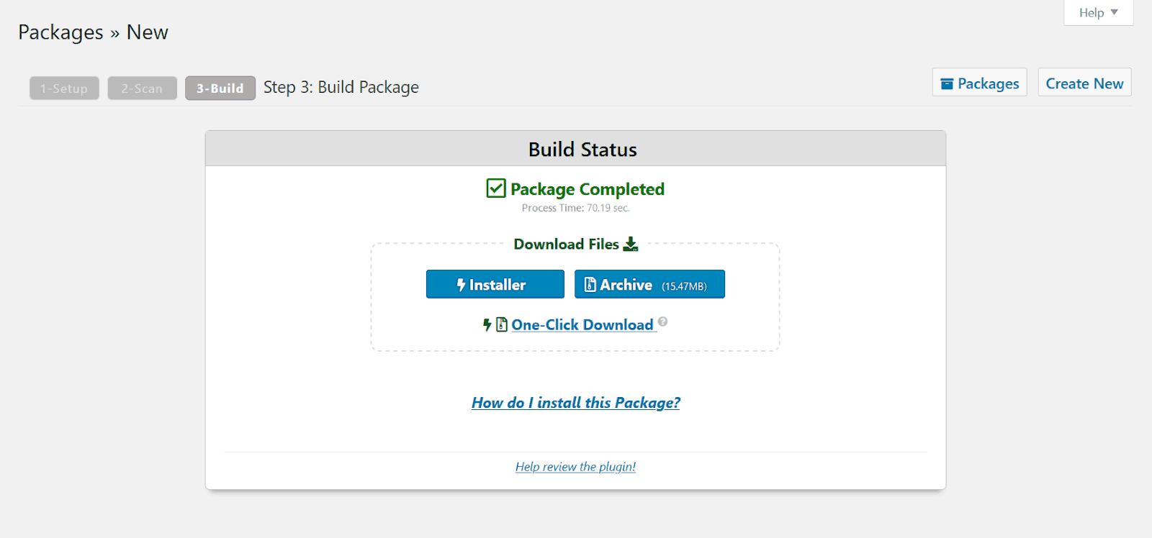The height and width of the screenshot is (538, 1152).
Task: Navigate using the Packages breadcrumb heading
Action: pos(60,32)
